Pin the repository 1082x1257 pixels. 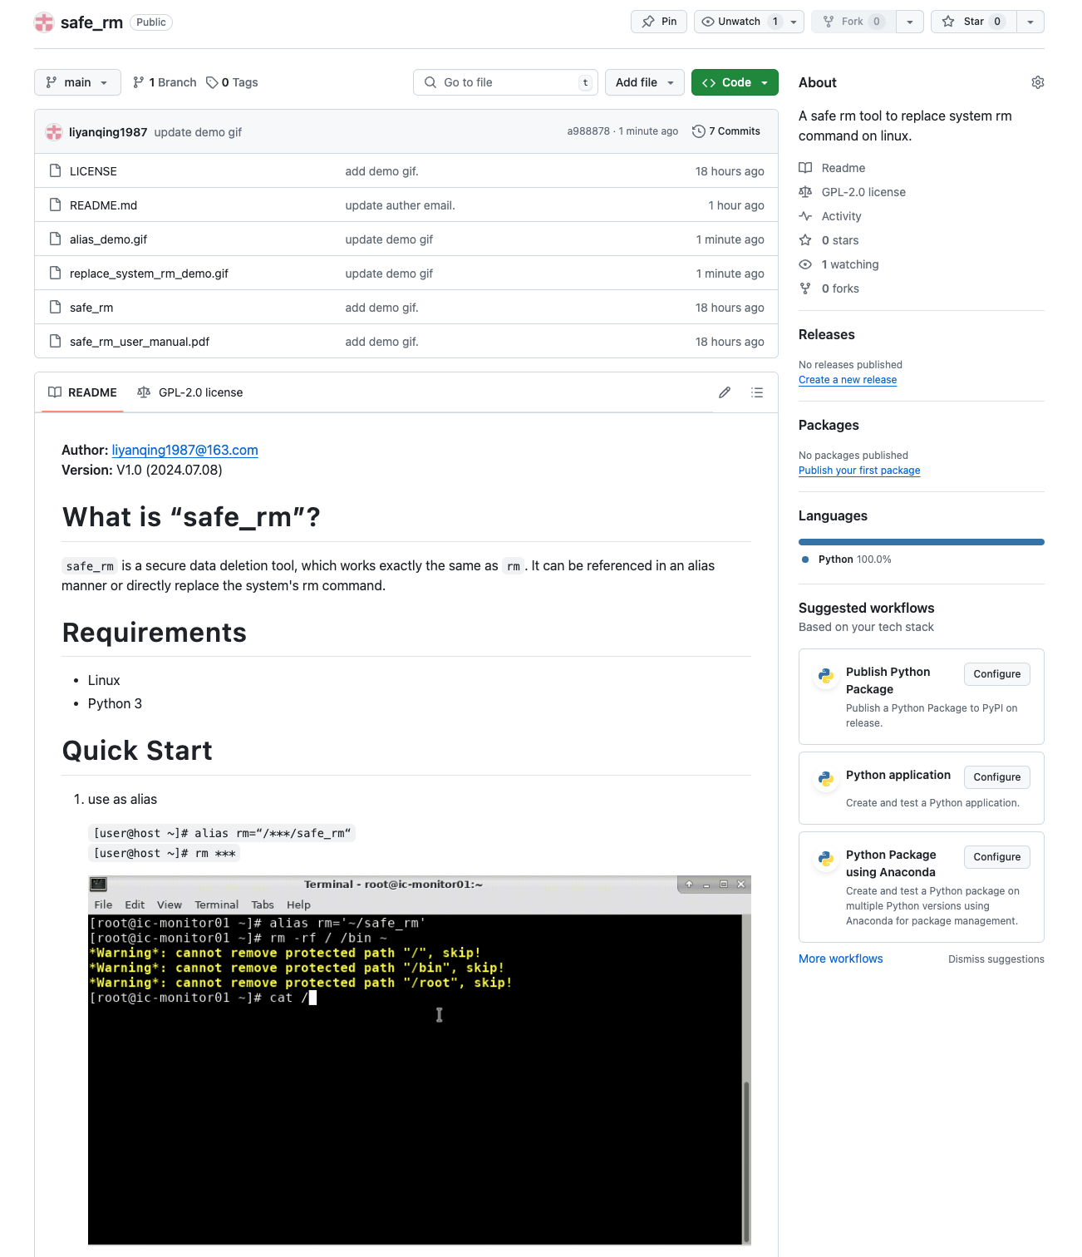coord(659,22)
